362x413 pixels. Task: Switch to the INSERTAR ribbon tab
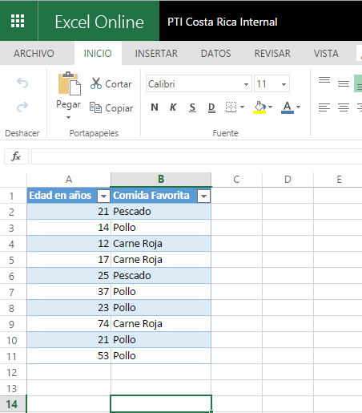pyautogui.click(x=156, y=54)
